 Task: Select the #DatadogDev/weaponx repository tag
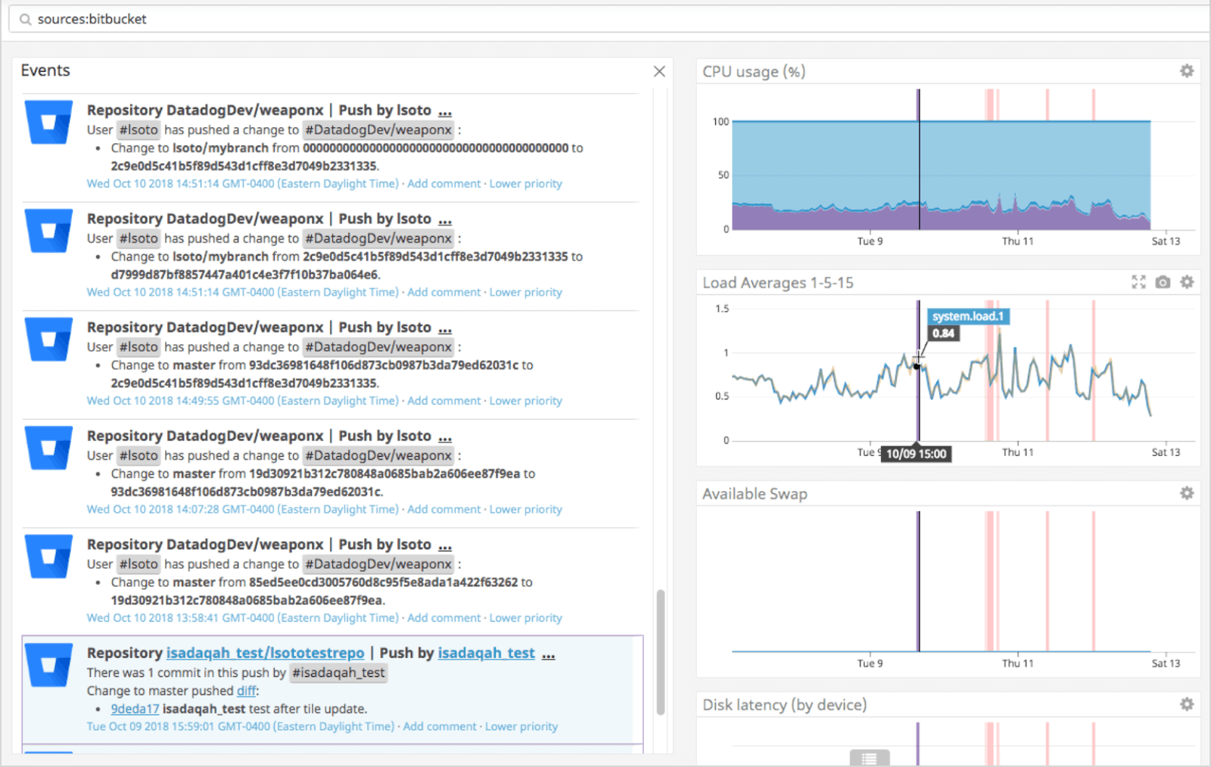point(378,129)
